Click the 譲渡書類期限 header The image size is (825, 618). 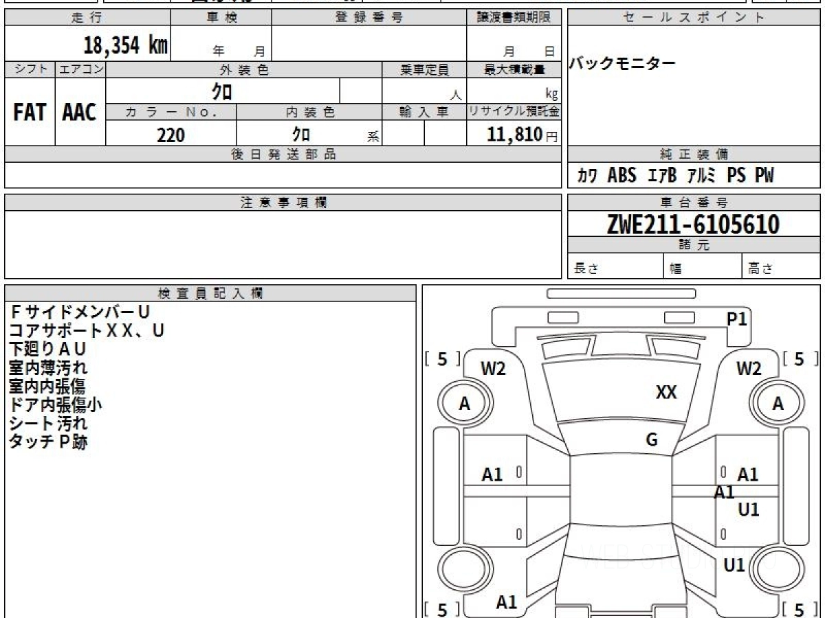tap(514, 18)
